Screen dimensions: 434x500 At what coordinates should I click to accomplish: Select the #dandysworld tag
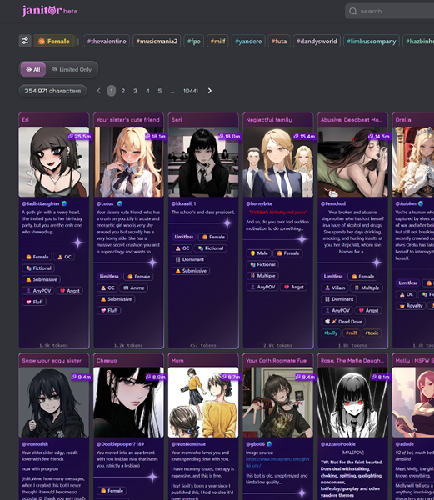(x=317, y=41)
